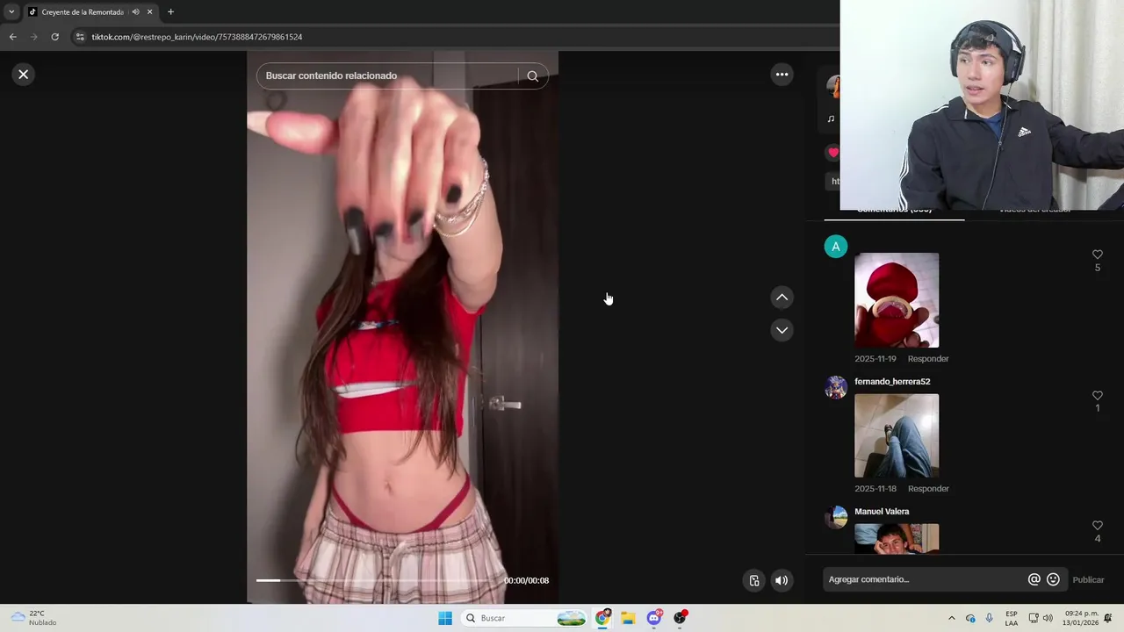The width and height of the screenshot is (1124, 632).
Task: Click the green A user avatar
Action: coord(836,247)
